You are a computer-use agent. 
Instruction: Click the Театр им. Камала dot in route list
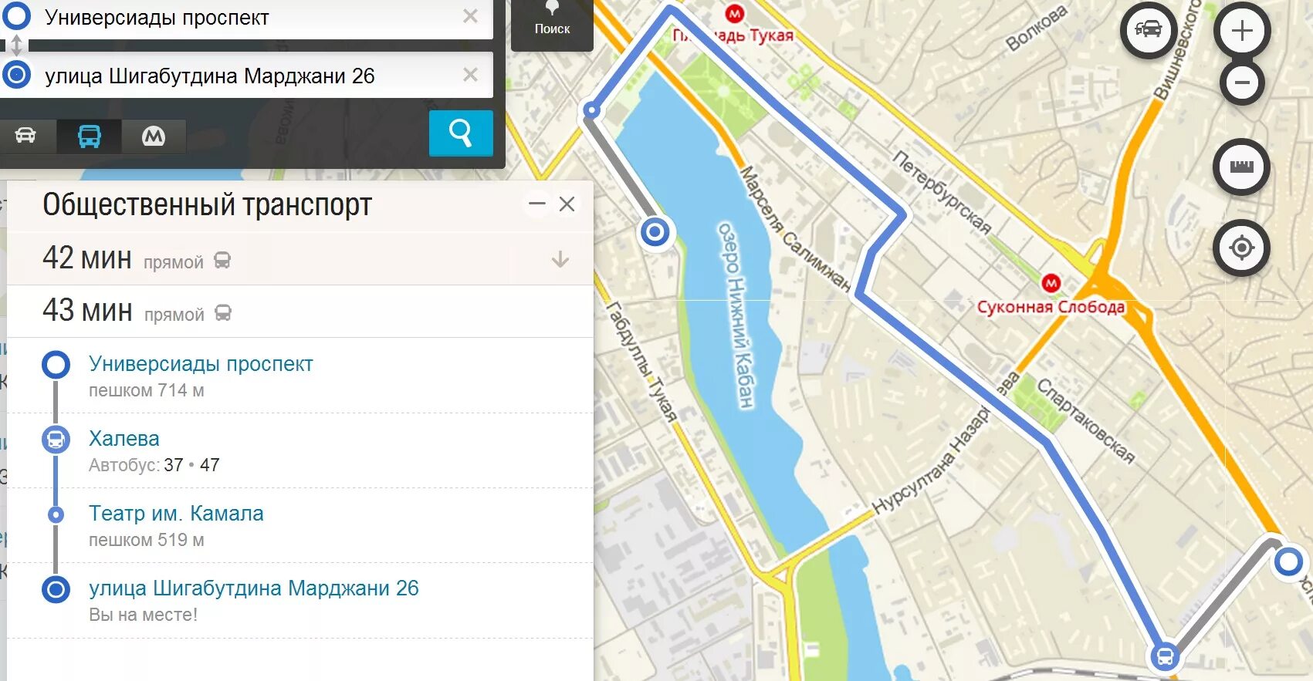click(x=56, y=514)
